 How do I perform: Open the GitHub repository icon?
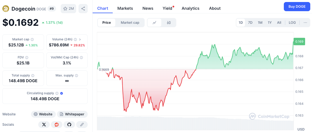pyautogui.click(x=69, y=125)
